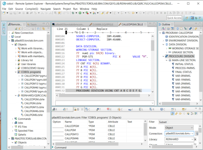Screen dimensions: 203x150
Task: Open the Navigate menu
Action: (46, 8)
